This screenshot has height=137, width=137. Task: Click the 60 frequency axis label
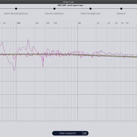point(4,23)
